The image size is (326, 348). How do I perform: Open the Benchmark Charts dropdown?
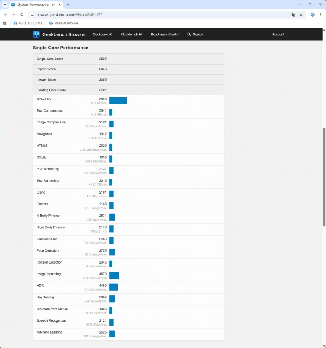[x=165, y=34]
